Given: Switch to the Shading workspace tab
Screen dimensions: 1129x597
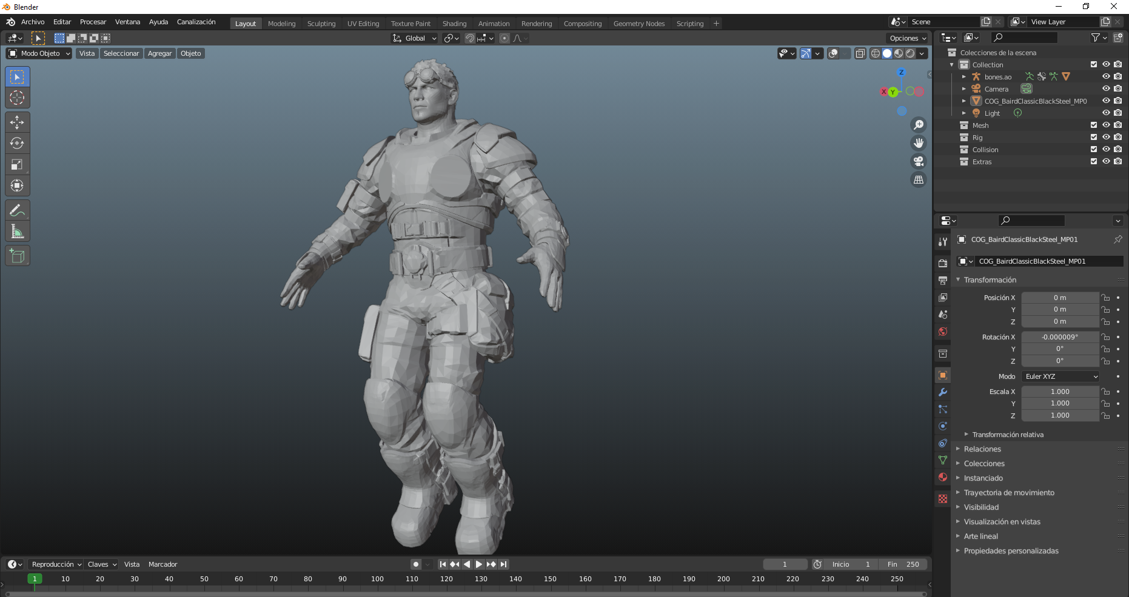Looking at the screenshot, I should point(454,24).
